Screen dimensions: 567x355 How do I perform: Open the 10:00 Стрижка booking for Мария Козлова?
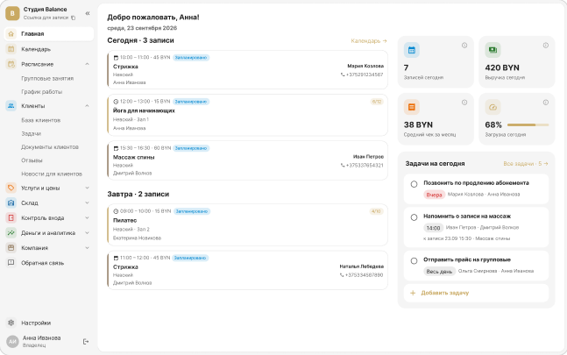click(x=248, y=70)
